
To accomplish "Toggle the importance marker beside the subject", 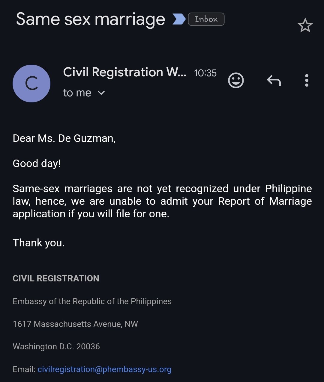I will point(179,19).
